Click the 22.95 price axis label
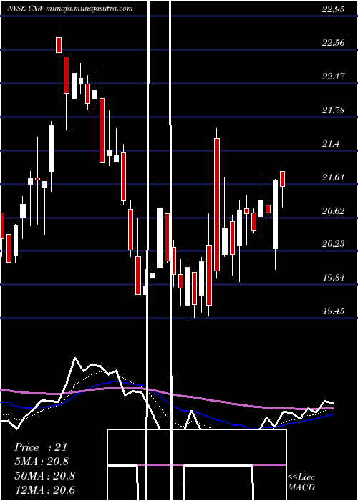This screenshot has height=501, width=358. pyautogui.click(x=334, y=9)
